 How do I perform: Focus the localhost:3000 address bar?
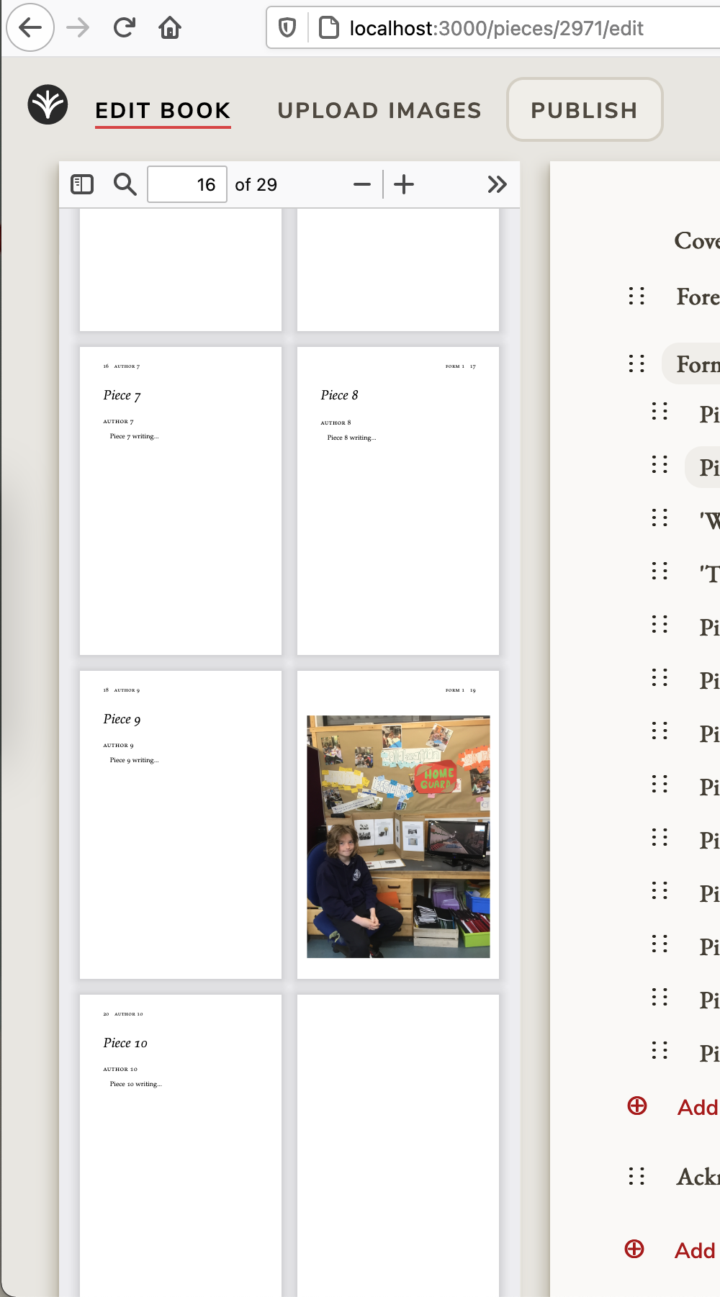496,28
